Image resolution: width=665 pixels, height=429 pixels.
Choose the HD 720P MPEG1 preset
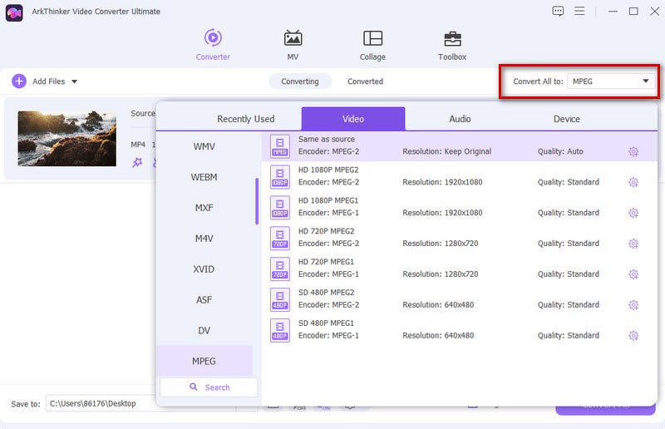tap(460, 269)
